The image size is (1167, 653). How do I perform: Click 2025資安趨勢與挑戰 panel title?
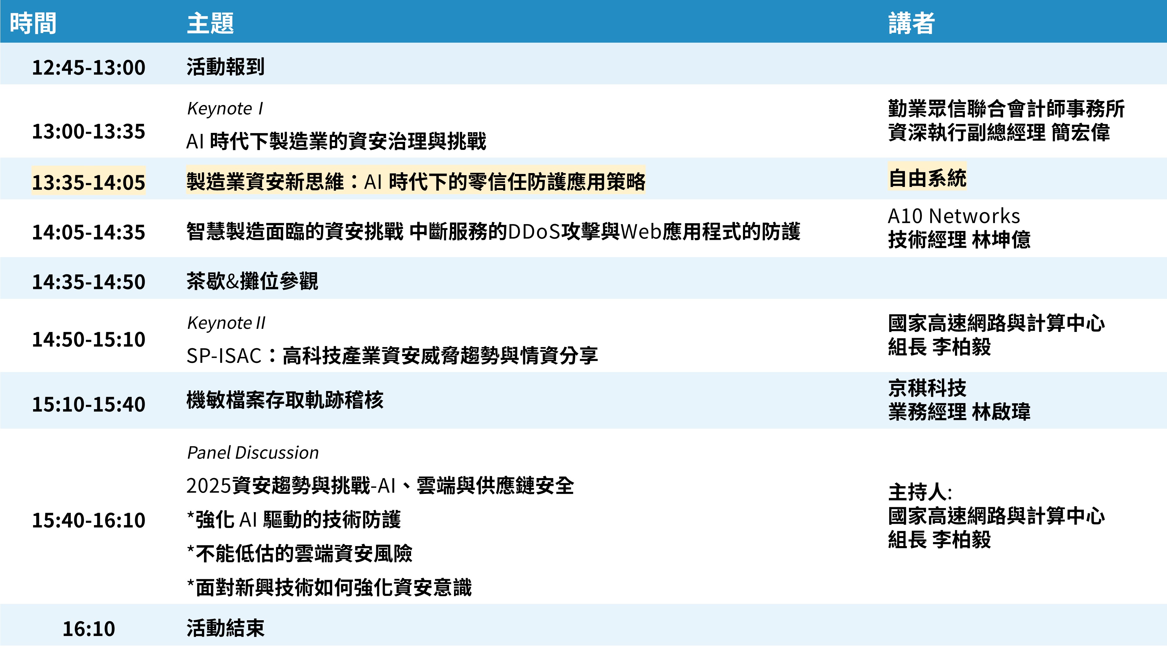click(x=380, y=485)
